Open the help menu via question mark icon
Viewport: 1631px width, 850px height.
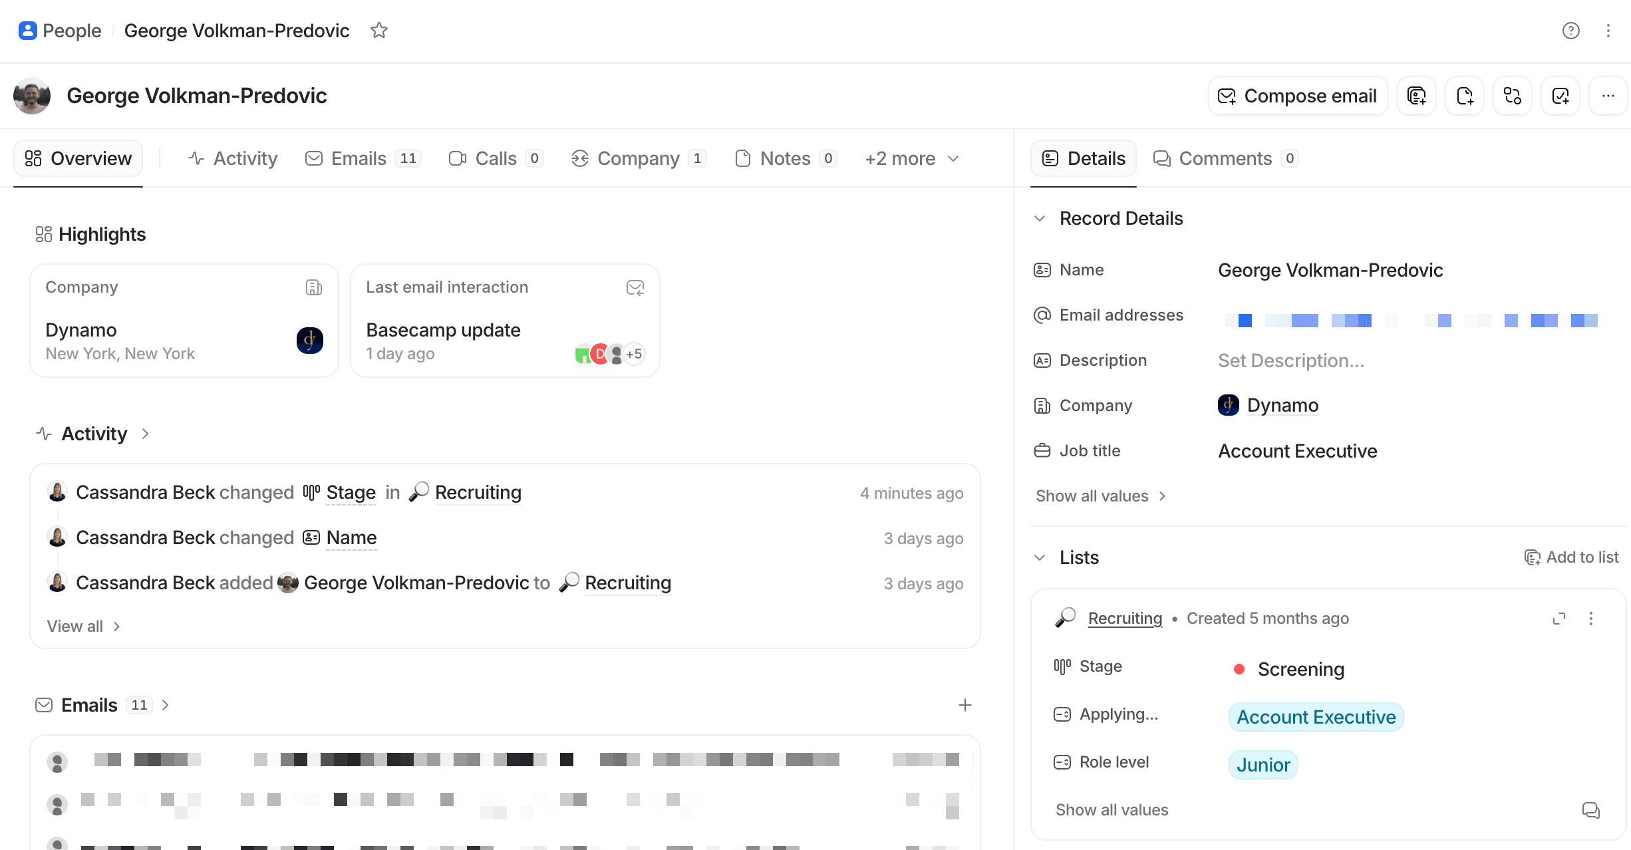click(x=1570, y=31)
